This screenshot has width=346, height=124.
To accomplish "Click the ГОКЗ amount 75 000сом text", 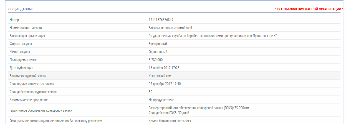I will point(201,108).
